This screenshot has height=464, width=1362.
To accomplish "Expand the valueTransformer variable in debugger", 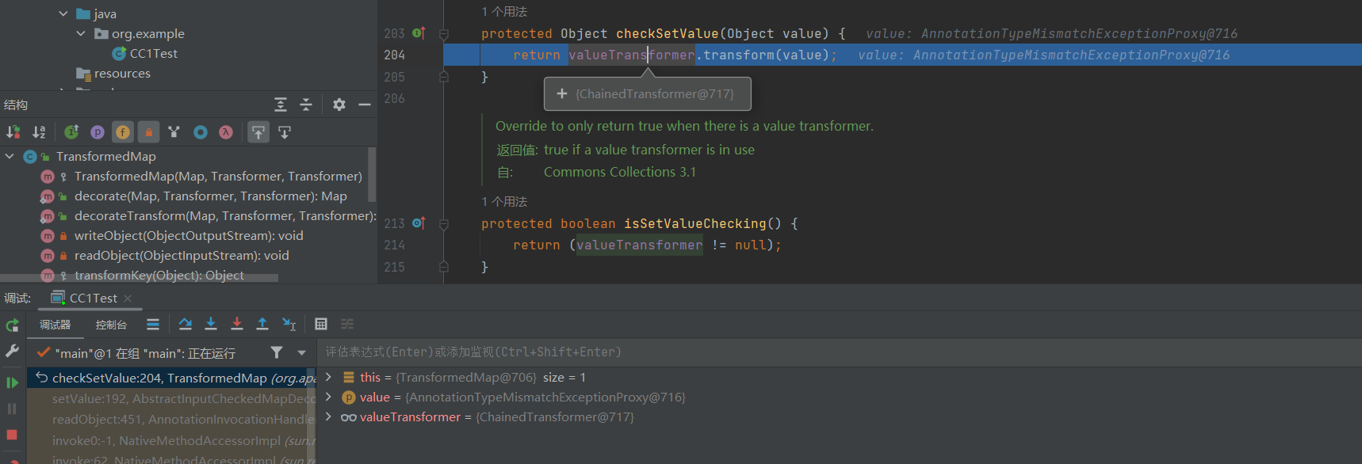I will 328,417.
